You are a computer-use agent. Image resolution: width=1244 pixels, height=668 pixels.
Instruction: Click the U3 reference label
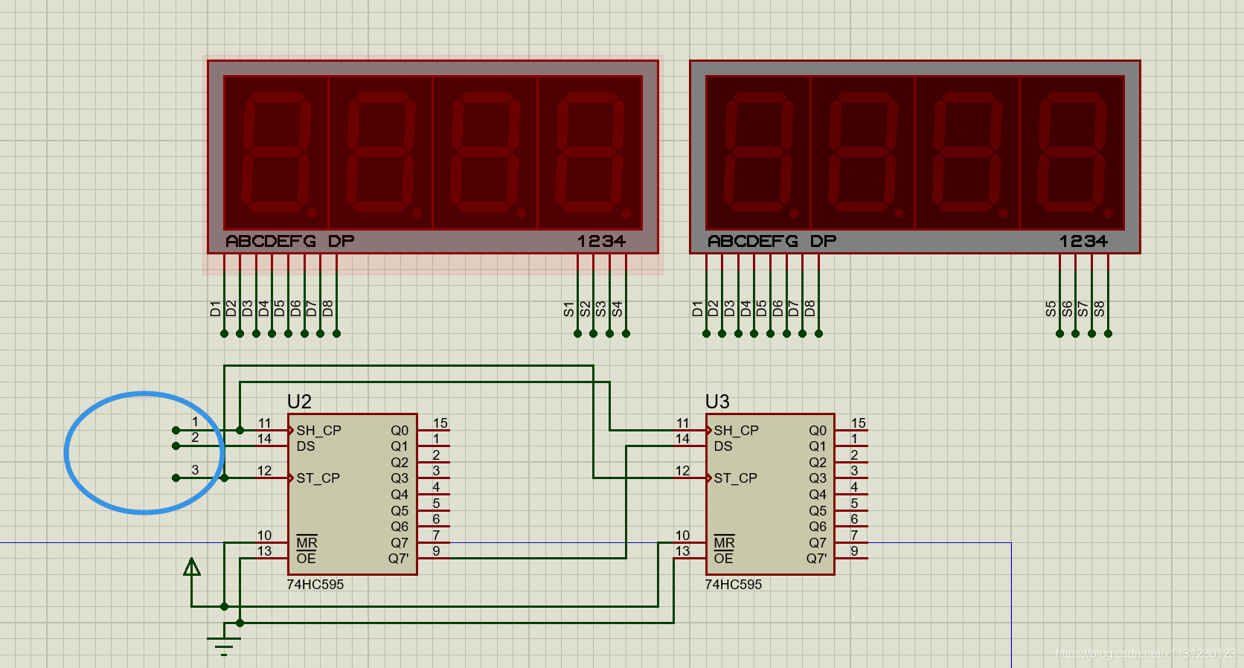[717, 402]
